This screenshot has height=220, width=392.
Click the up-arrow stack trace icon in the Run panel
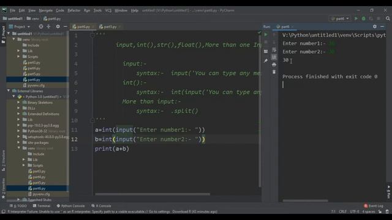point(274,34)
